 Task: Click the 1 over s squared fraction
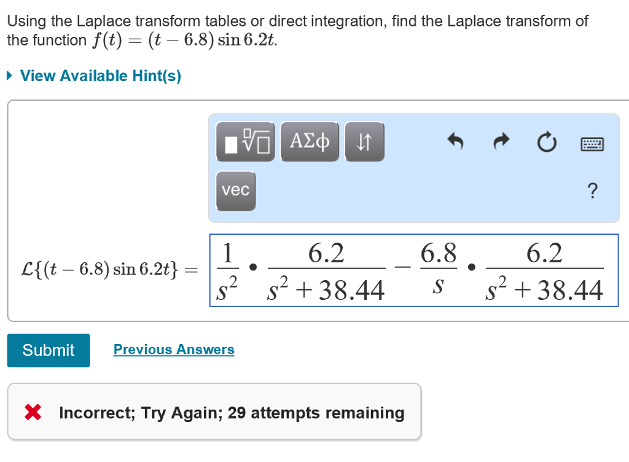pyautogui.click(x=227, y=270)
